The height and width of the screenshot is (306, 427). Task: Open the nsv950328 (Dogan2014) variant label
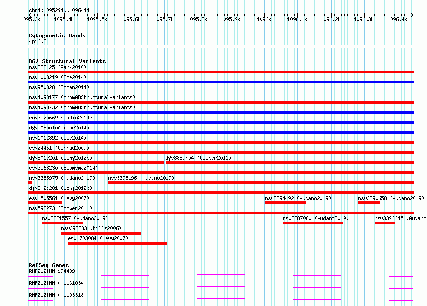(59, 87)
